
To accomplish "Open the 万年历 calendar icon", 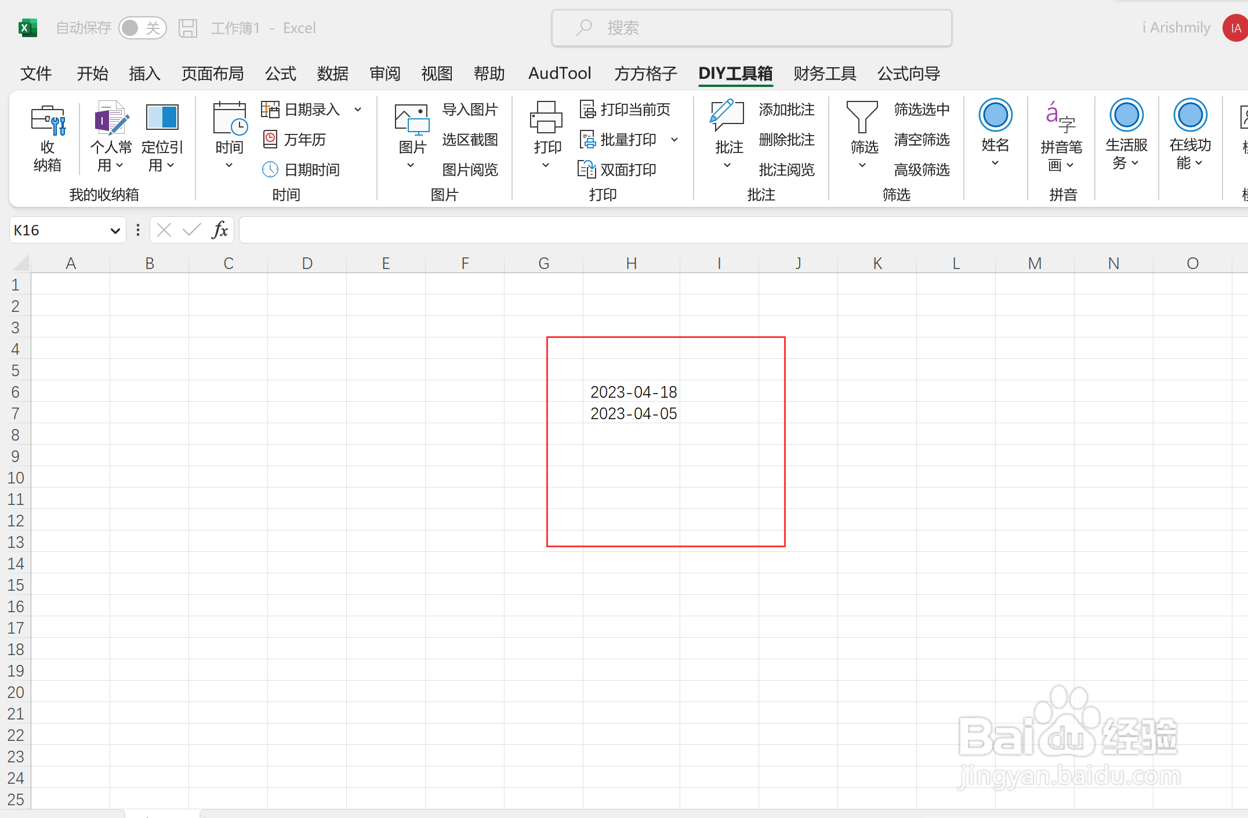I will click(x=270, y=139).
